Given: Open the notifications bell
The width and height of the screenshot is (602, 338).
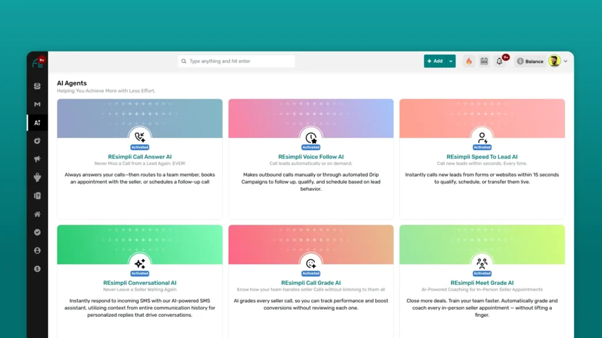Looking at the screenshot, I should [499, 61].
